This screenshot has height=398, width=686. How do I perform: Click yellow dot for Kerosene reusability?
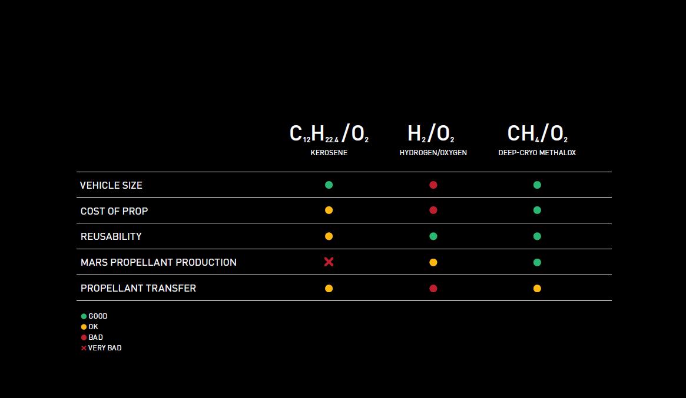pyautogui.click(x=329, y=236)
